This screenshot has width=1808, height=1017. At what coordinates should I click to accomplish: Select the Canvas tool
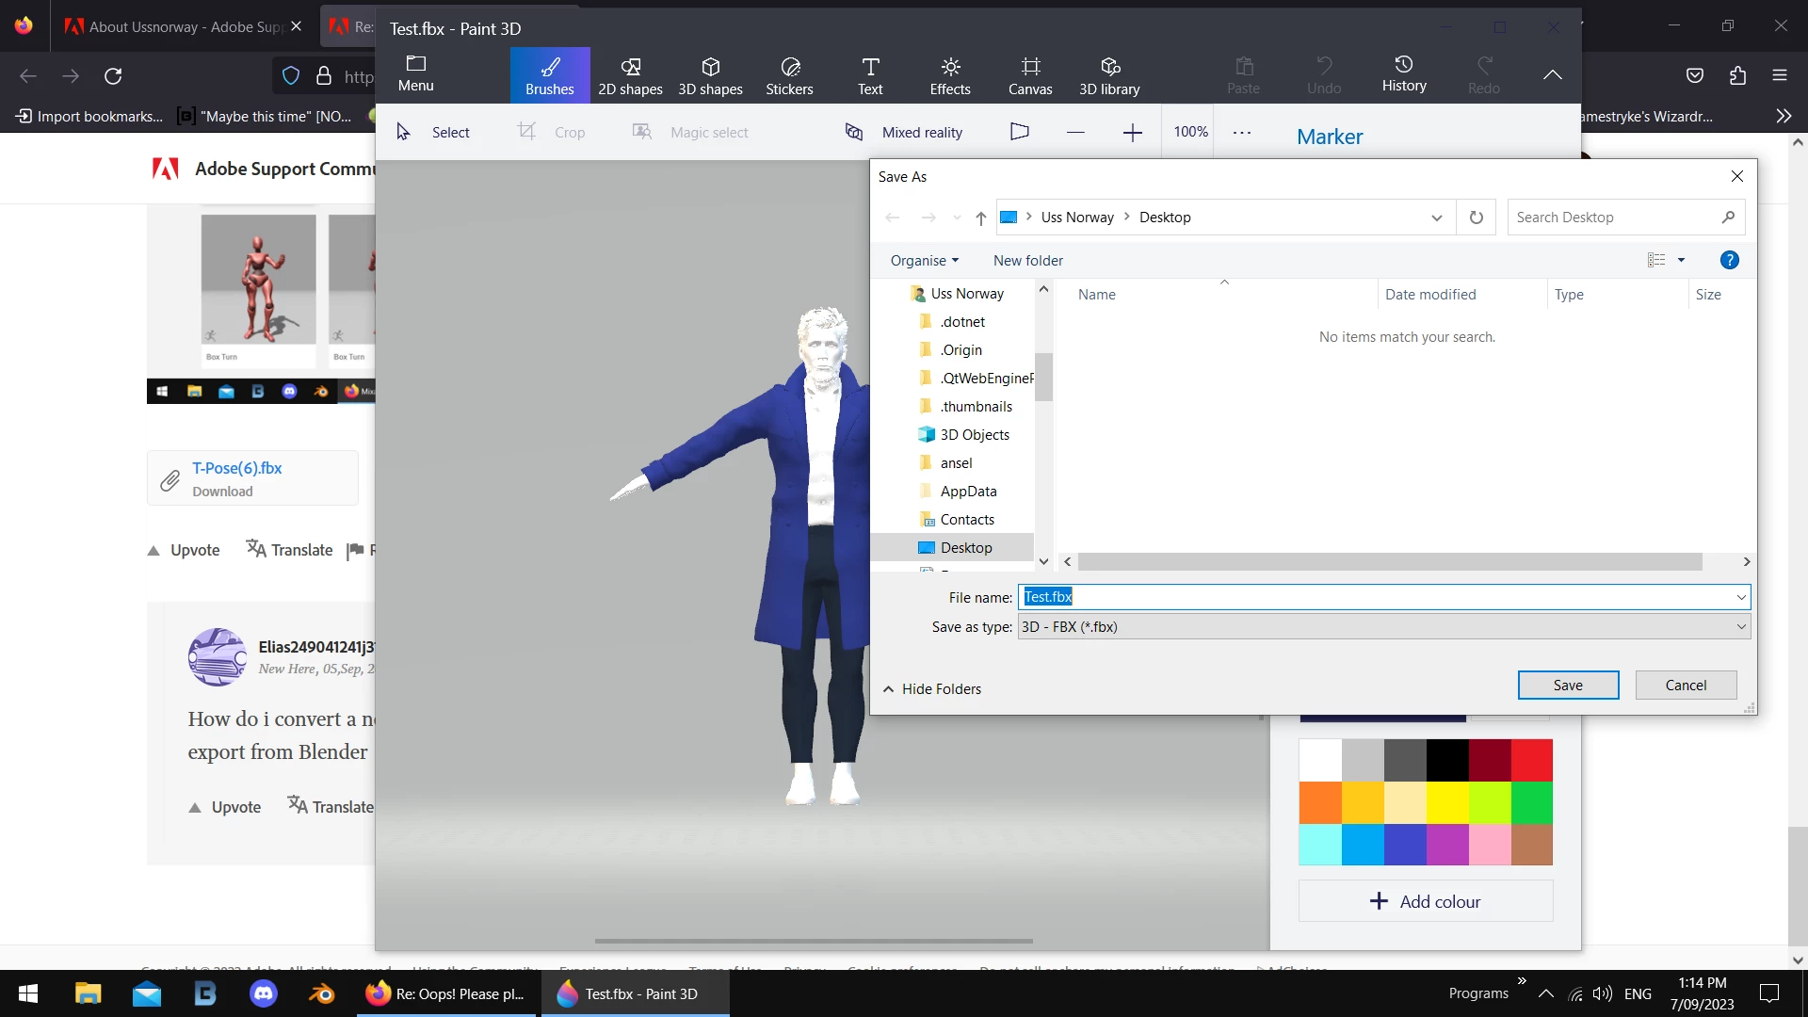1030,75
